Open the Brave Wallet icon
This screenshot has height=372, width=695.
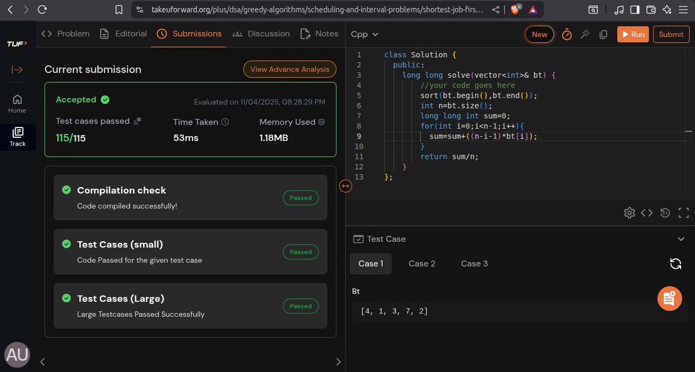pos(650,10)
